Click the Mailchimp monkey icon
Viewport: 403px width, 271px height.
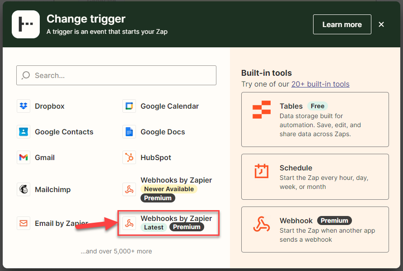(23, 189)
